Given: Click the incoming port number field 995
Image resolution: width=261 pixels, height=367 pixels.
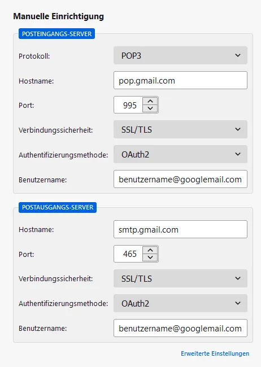Looking at the screenshot, I should coord(128,105).
